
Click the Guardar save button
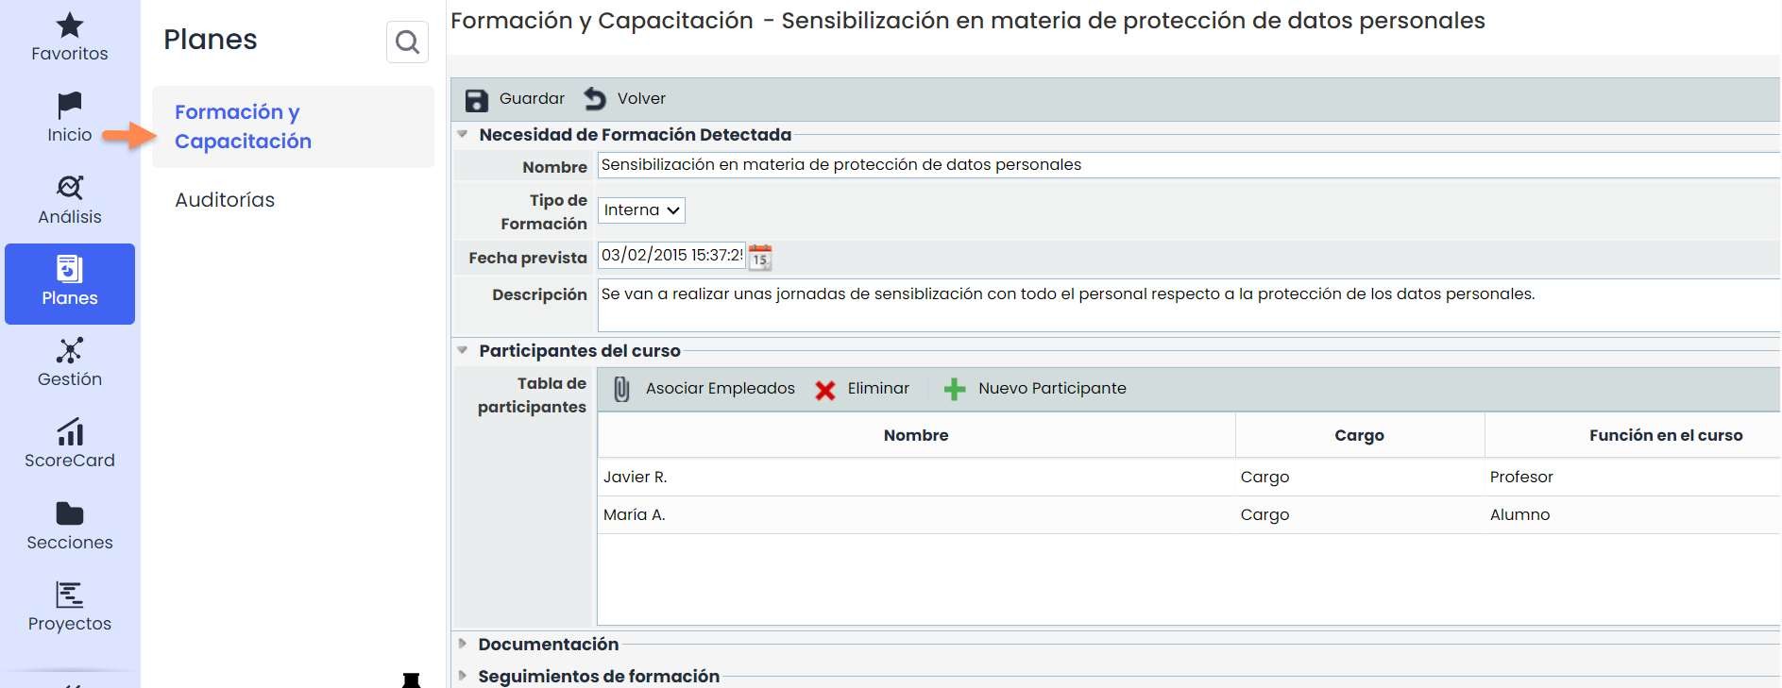(x=515, y=99)
